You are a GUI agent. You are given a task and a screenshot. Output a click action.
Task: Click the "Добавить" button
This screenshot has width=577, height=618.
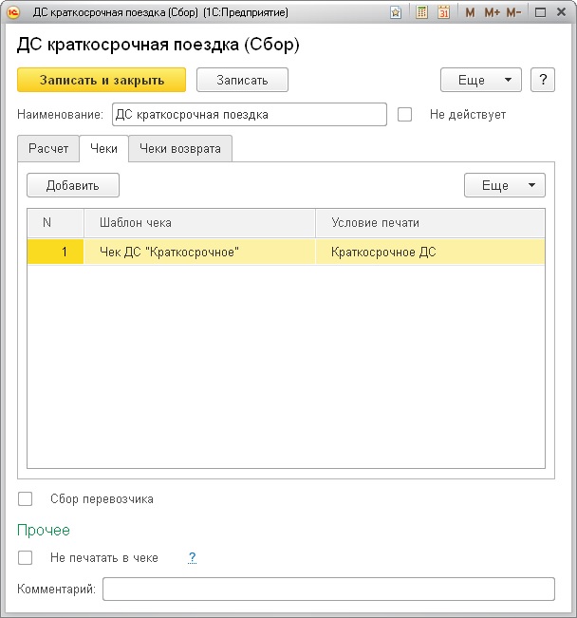pyautogui.click(x=73, y=185)
